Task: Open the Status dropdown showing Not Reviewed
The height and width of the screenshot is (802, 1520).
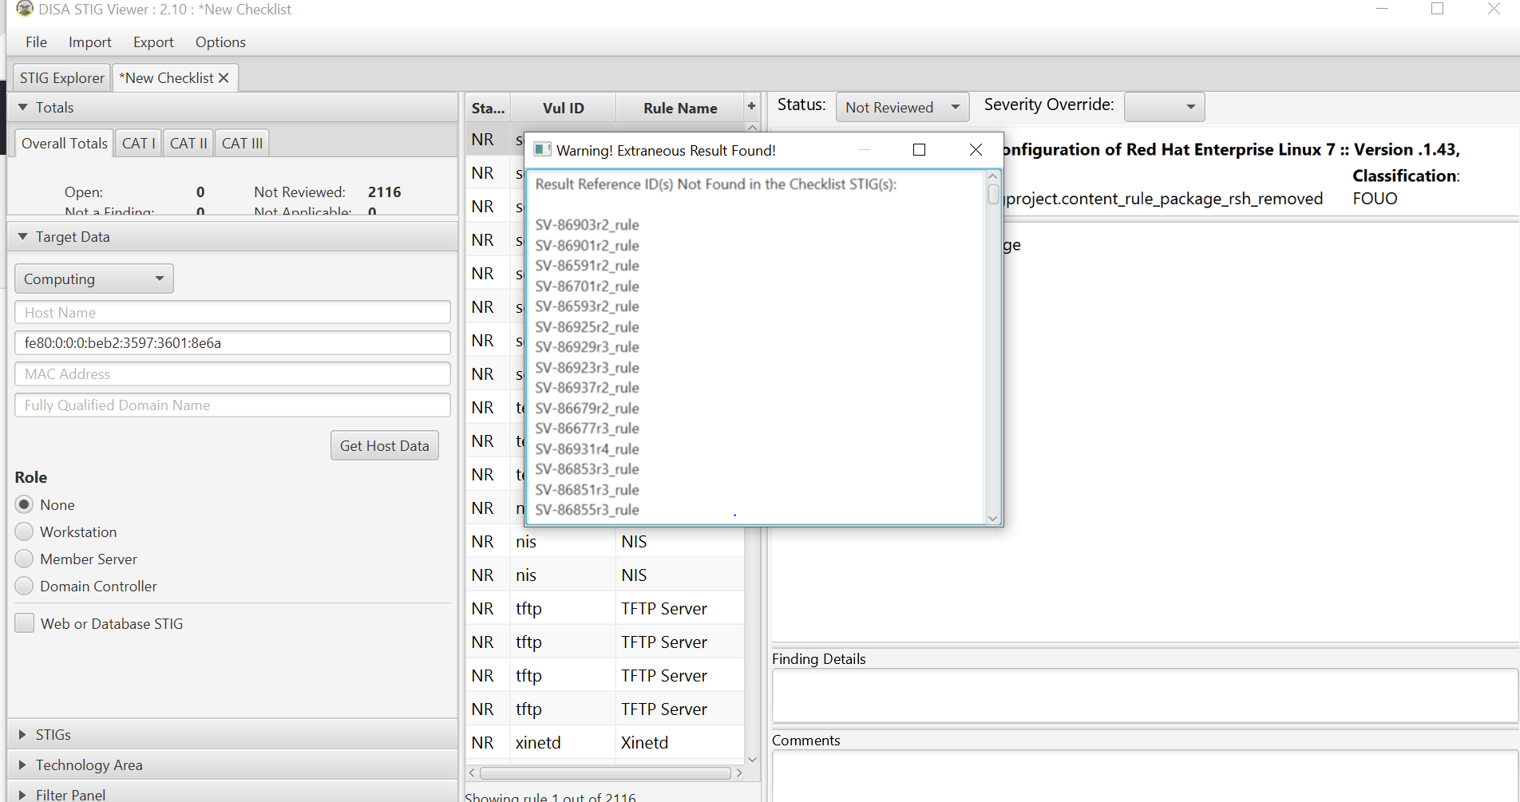Action: 901,106
